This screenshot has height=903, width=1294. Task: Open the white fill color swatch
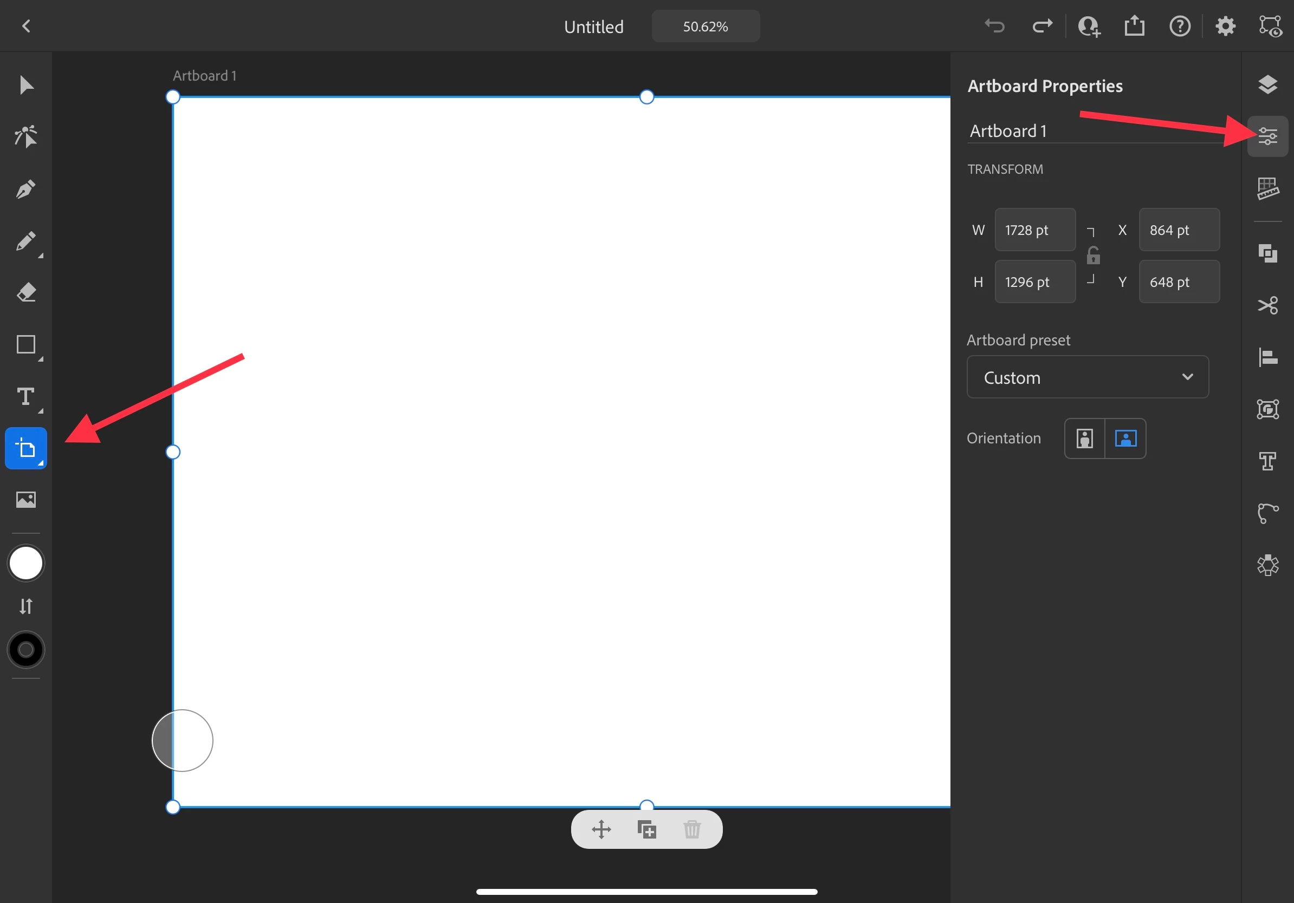pyautogui.click(x=26, y=563)
